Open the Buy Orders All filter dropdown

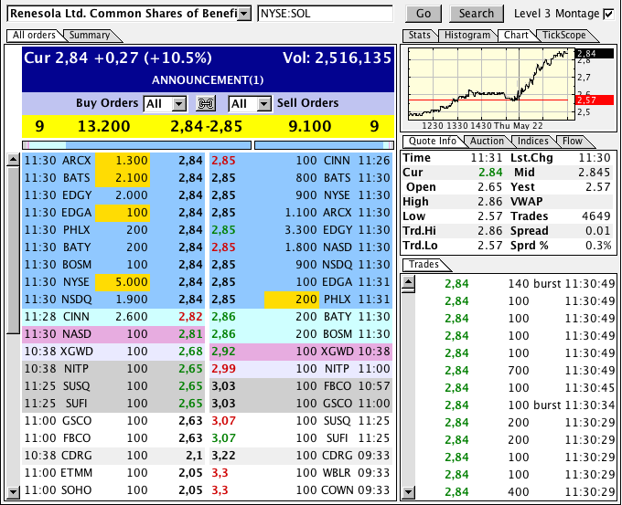click(x=179, y=104)
